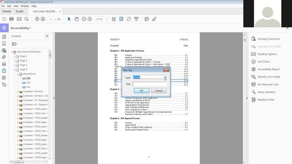Open the Help menu
The image size is (292, 164).
(34, 6)
